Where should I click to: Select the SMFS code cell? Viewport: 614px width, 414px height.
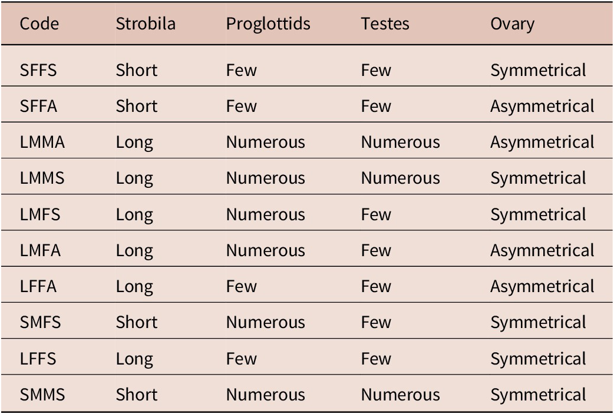40,323
